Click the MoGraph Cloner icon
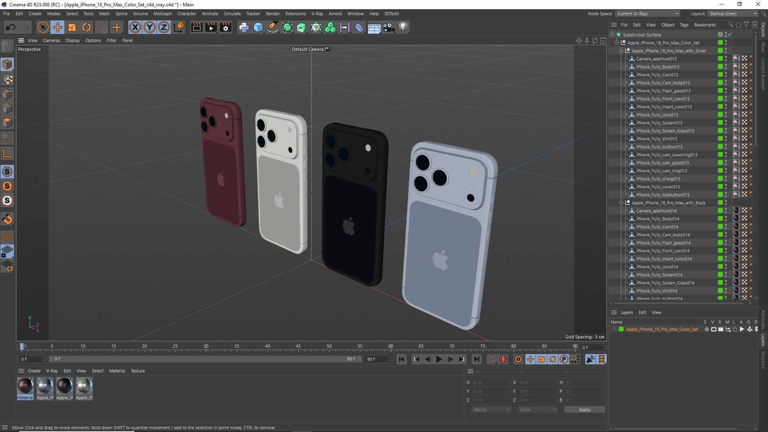This screenshot has width=768, height=432. (330, 27)
